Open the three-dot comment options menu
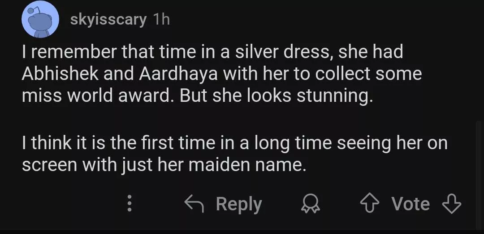The image size is (484, 234). click(x=130, y=204)
